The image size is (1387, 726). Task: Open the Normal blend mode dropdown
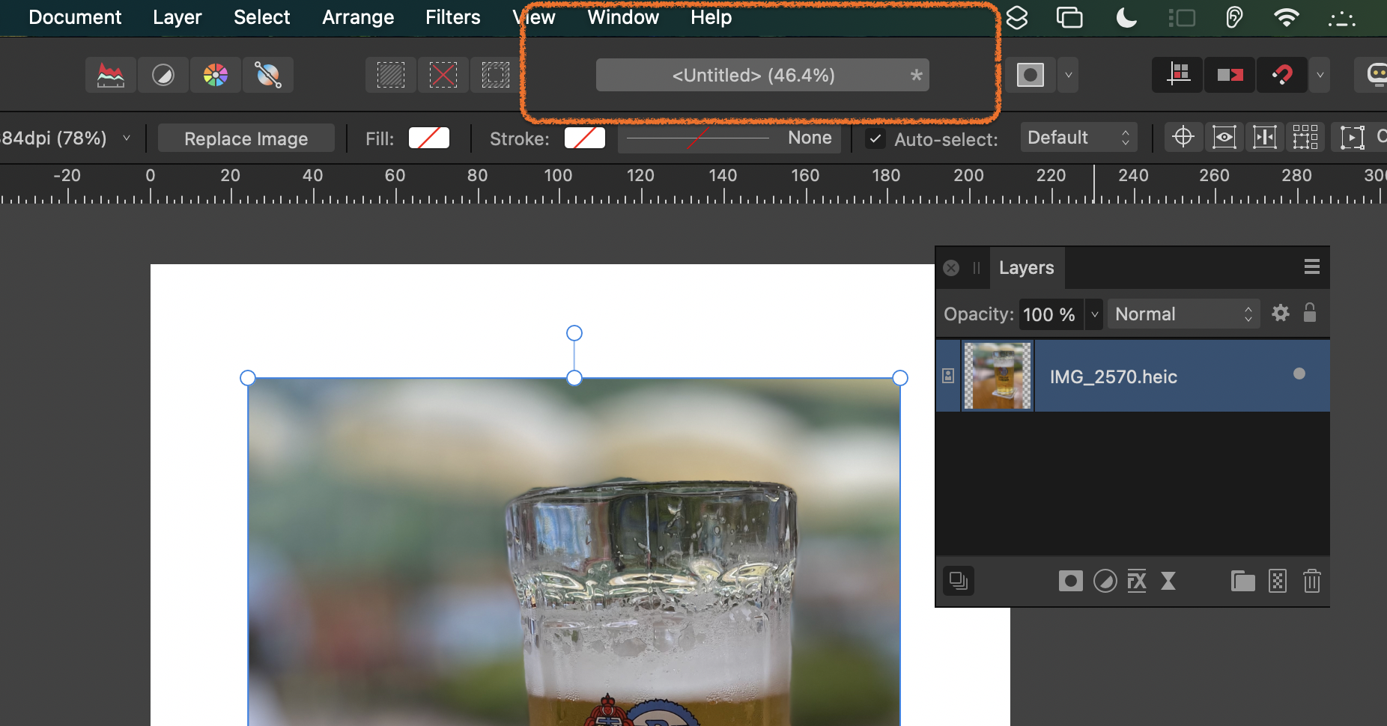1183,314
